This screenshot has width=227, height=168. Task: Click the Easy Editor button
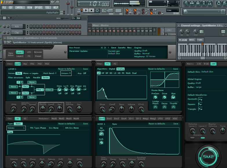[11, 54]
